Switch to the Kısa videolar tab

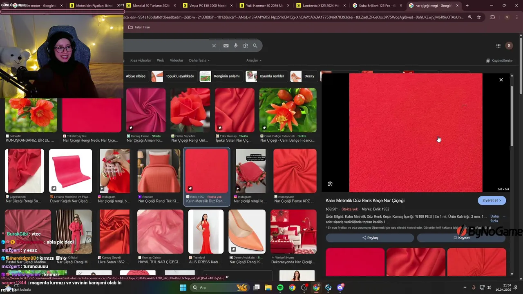(141, 60)
